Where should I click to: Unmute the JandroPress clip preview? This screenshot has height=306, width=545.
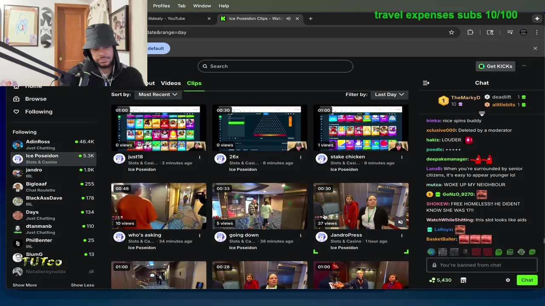point(400,222)
